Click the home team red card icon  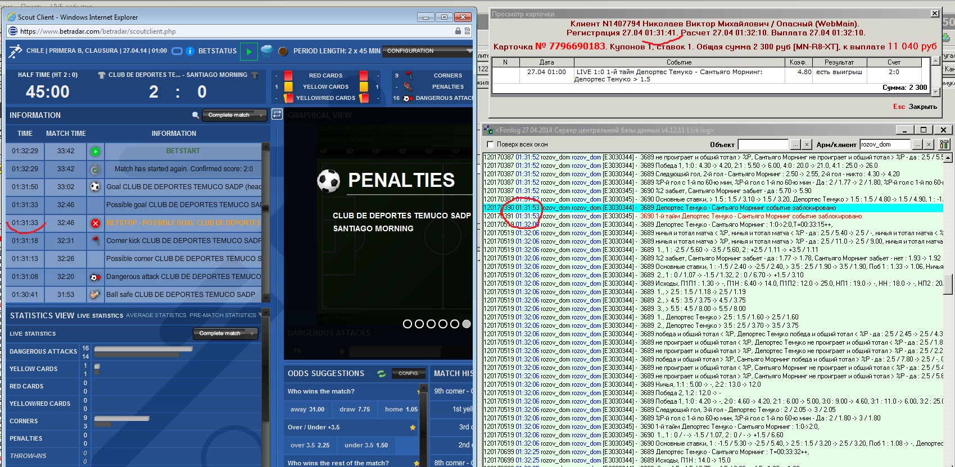point(288,75)
